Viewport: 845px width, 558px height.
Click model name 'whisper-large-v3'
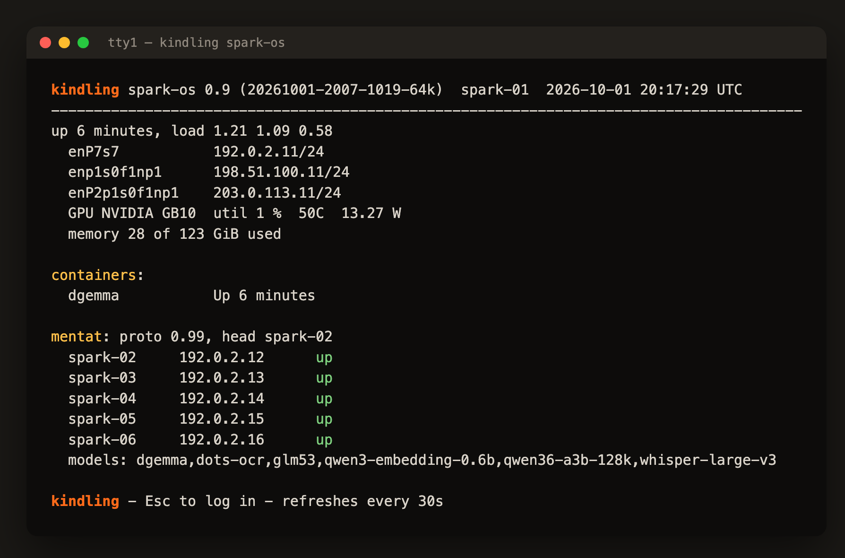[708, 460]
